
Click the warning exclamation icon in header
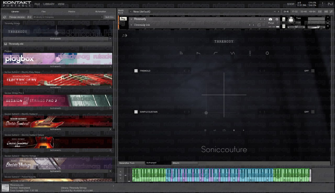tap(322, 4)
